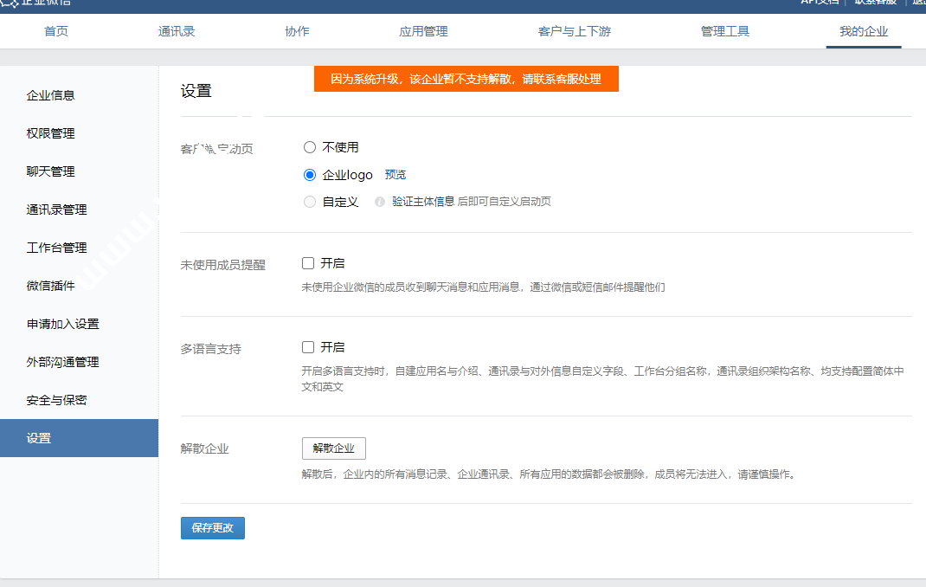Dismiss the orange system upgrade notice
Screen dimensions: 926x587
coord(466,79)
